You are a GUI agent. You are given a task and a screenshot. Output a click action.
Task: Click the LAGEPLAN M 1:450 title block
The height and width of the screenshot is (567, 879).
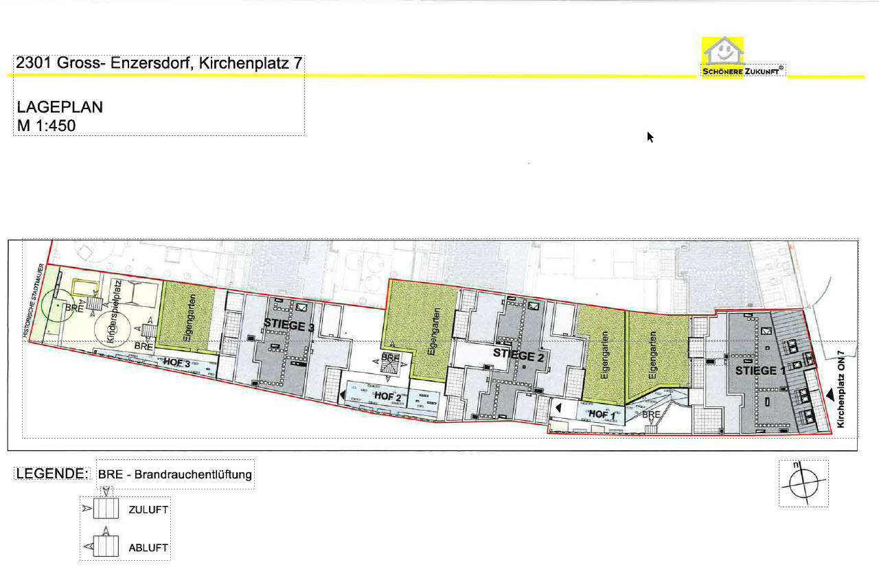coord(62,115)
